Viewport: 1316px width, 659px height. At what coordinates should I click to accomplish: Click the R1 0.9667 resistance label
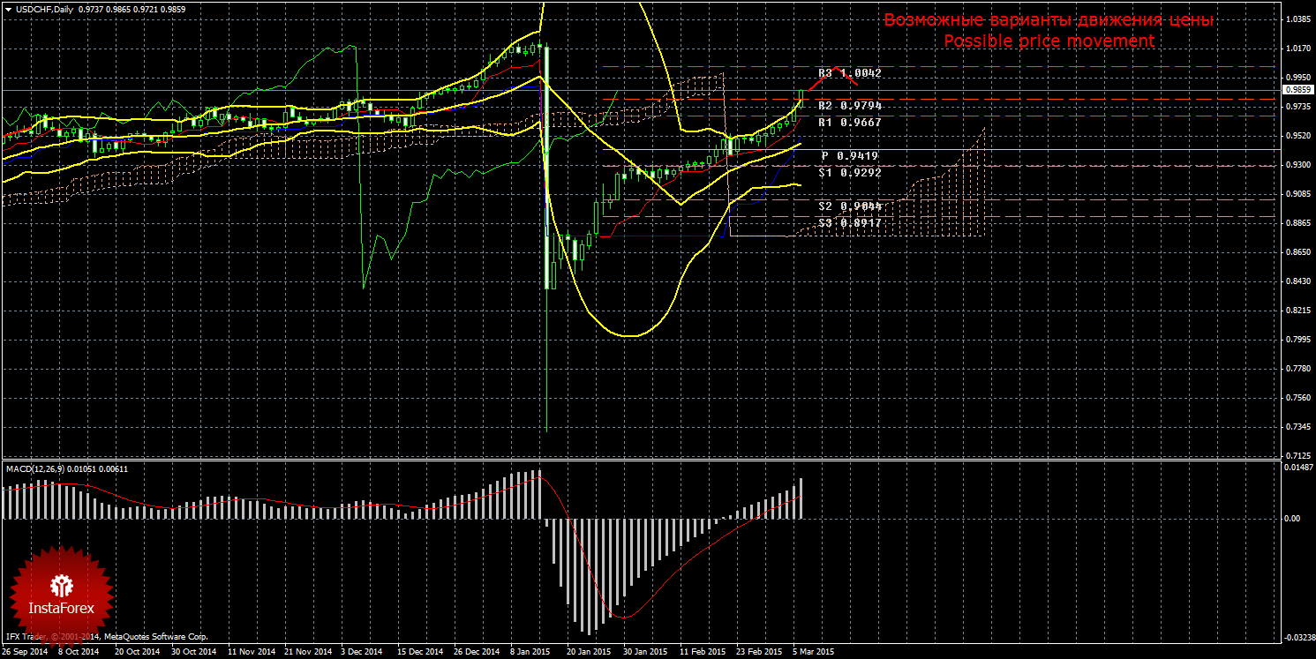pyautogui.click(x=849, y=123)
